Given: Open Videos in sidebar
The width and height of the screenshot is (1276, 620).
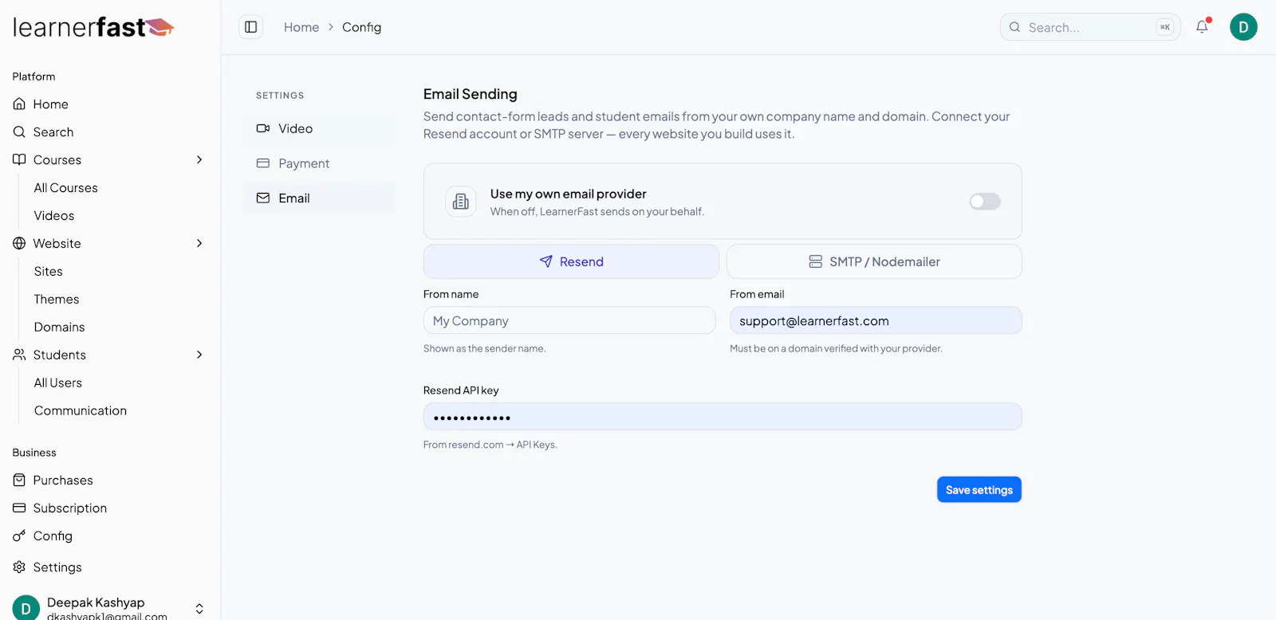Looking at the screenshot, I should [x=54, y=215].
